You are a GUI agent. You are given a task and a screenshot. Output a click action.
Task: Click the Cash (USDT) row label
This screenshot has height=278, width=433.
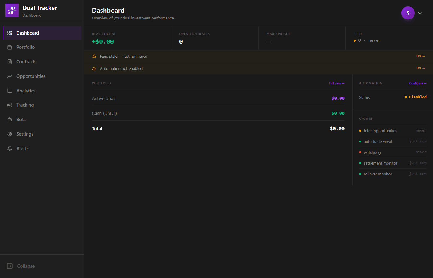(105, 113)
